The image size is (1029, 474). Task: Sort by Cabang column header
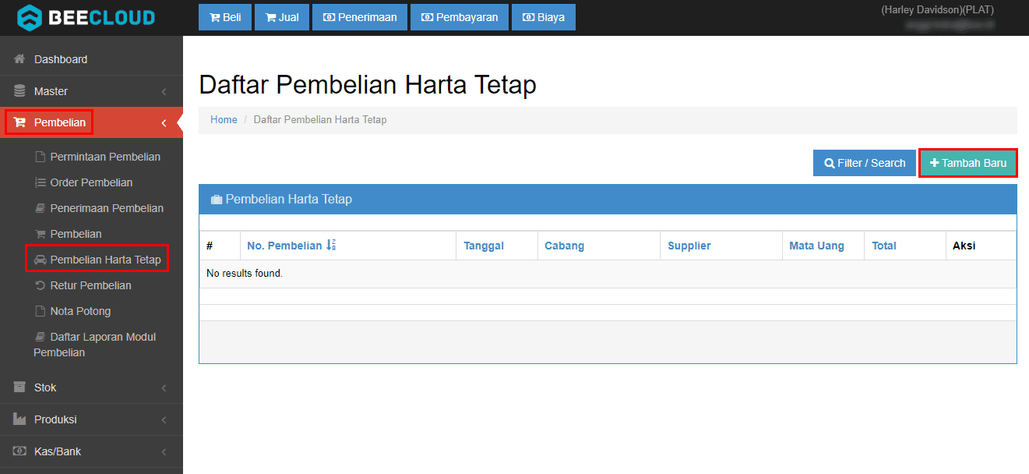tap(564, 246)
